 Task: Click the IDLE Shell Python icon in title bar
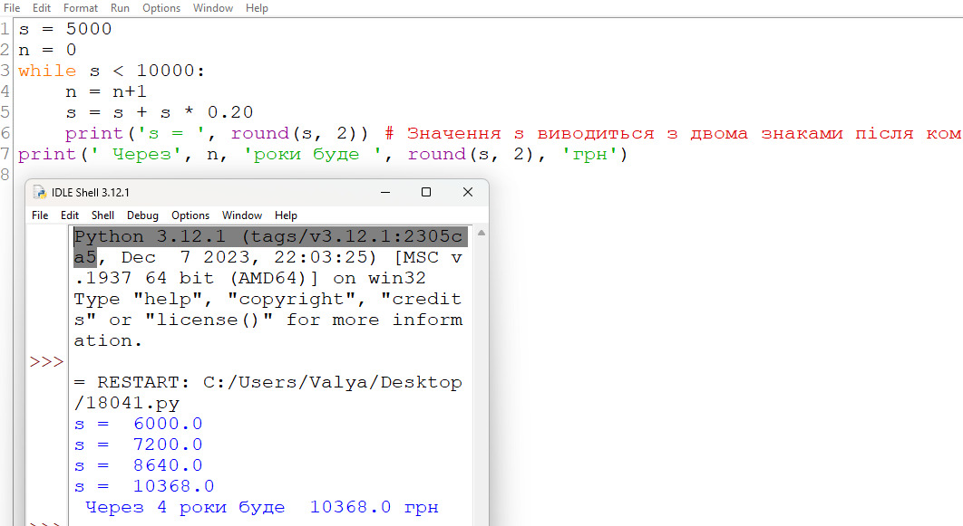[40, 193]
